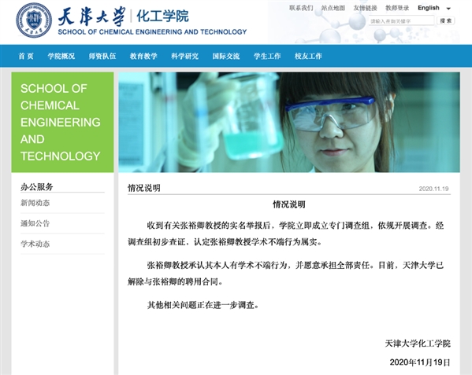
Task: Open 学院概况 menu item
Action: (61, 56)
